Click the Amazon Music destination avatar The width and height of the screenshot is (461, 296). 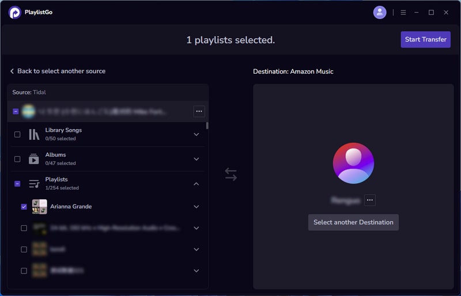point(353,163)
